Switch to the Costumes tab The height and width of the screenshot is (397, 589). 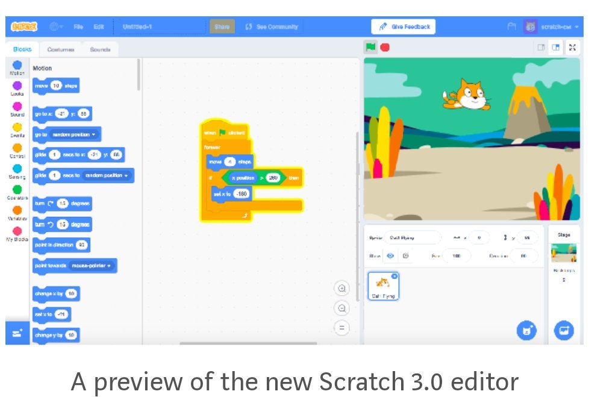coord(60,49)
